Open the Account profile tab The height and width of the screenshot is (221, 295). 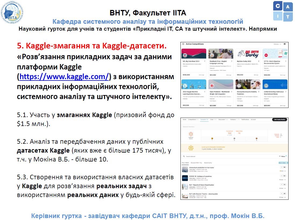(x=253, y=120)
